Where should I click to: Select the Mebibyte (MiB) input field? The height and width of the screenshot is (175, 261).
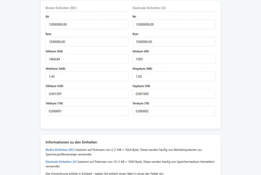tap(87, 76)
